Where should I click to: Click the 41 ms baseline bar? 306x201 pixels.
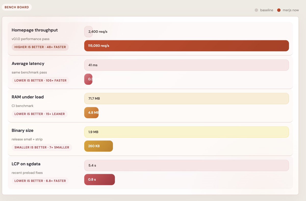tap(186, 65)
